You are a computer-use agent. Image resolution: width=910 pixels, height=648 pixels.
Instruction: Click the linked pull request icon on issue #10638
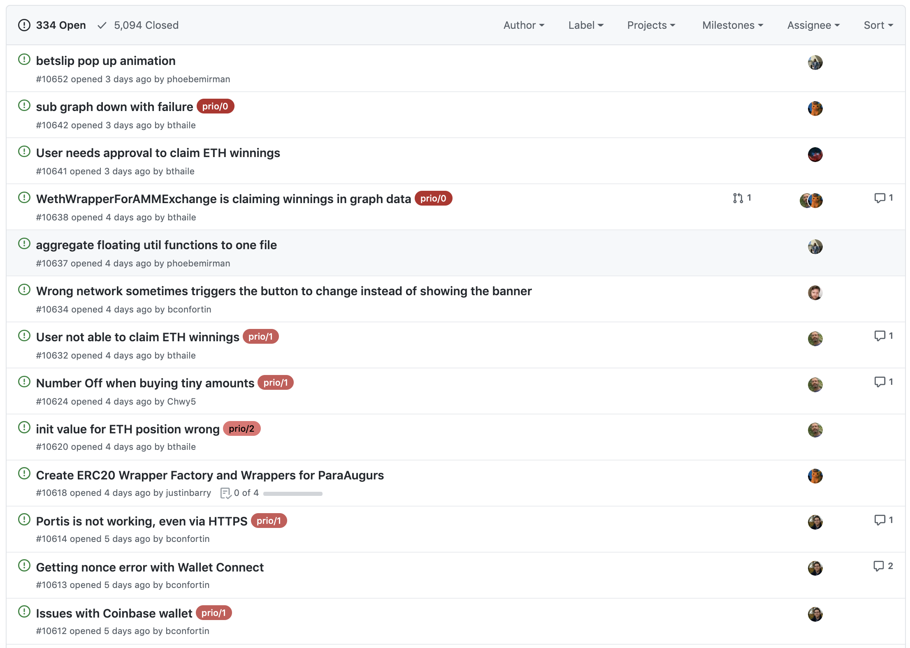738,198
